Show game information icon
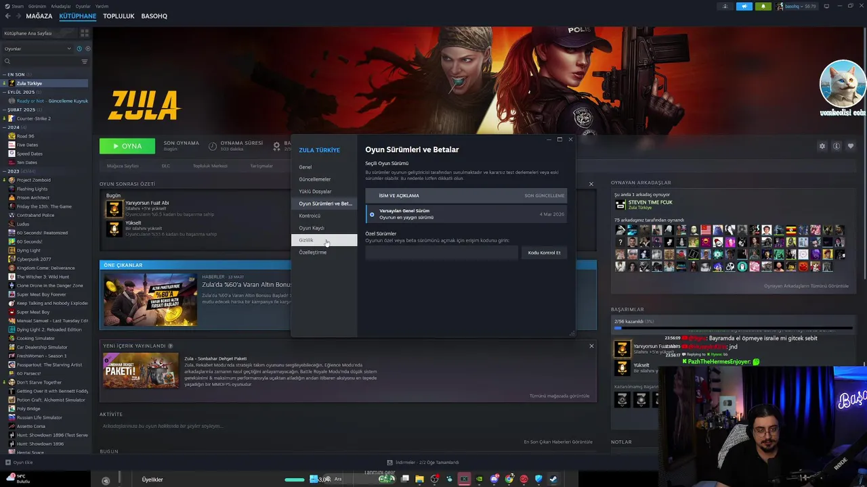Viewport: 867px width, 487px height. [x=837, y=146]
